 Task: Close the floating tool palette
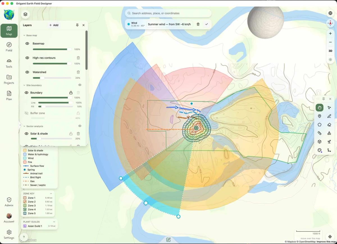pos(330,99)
